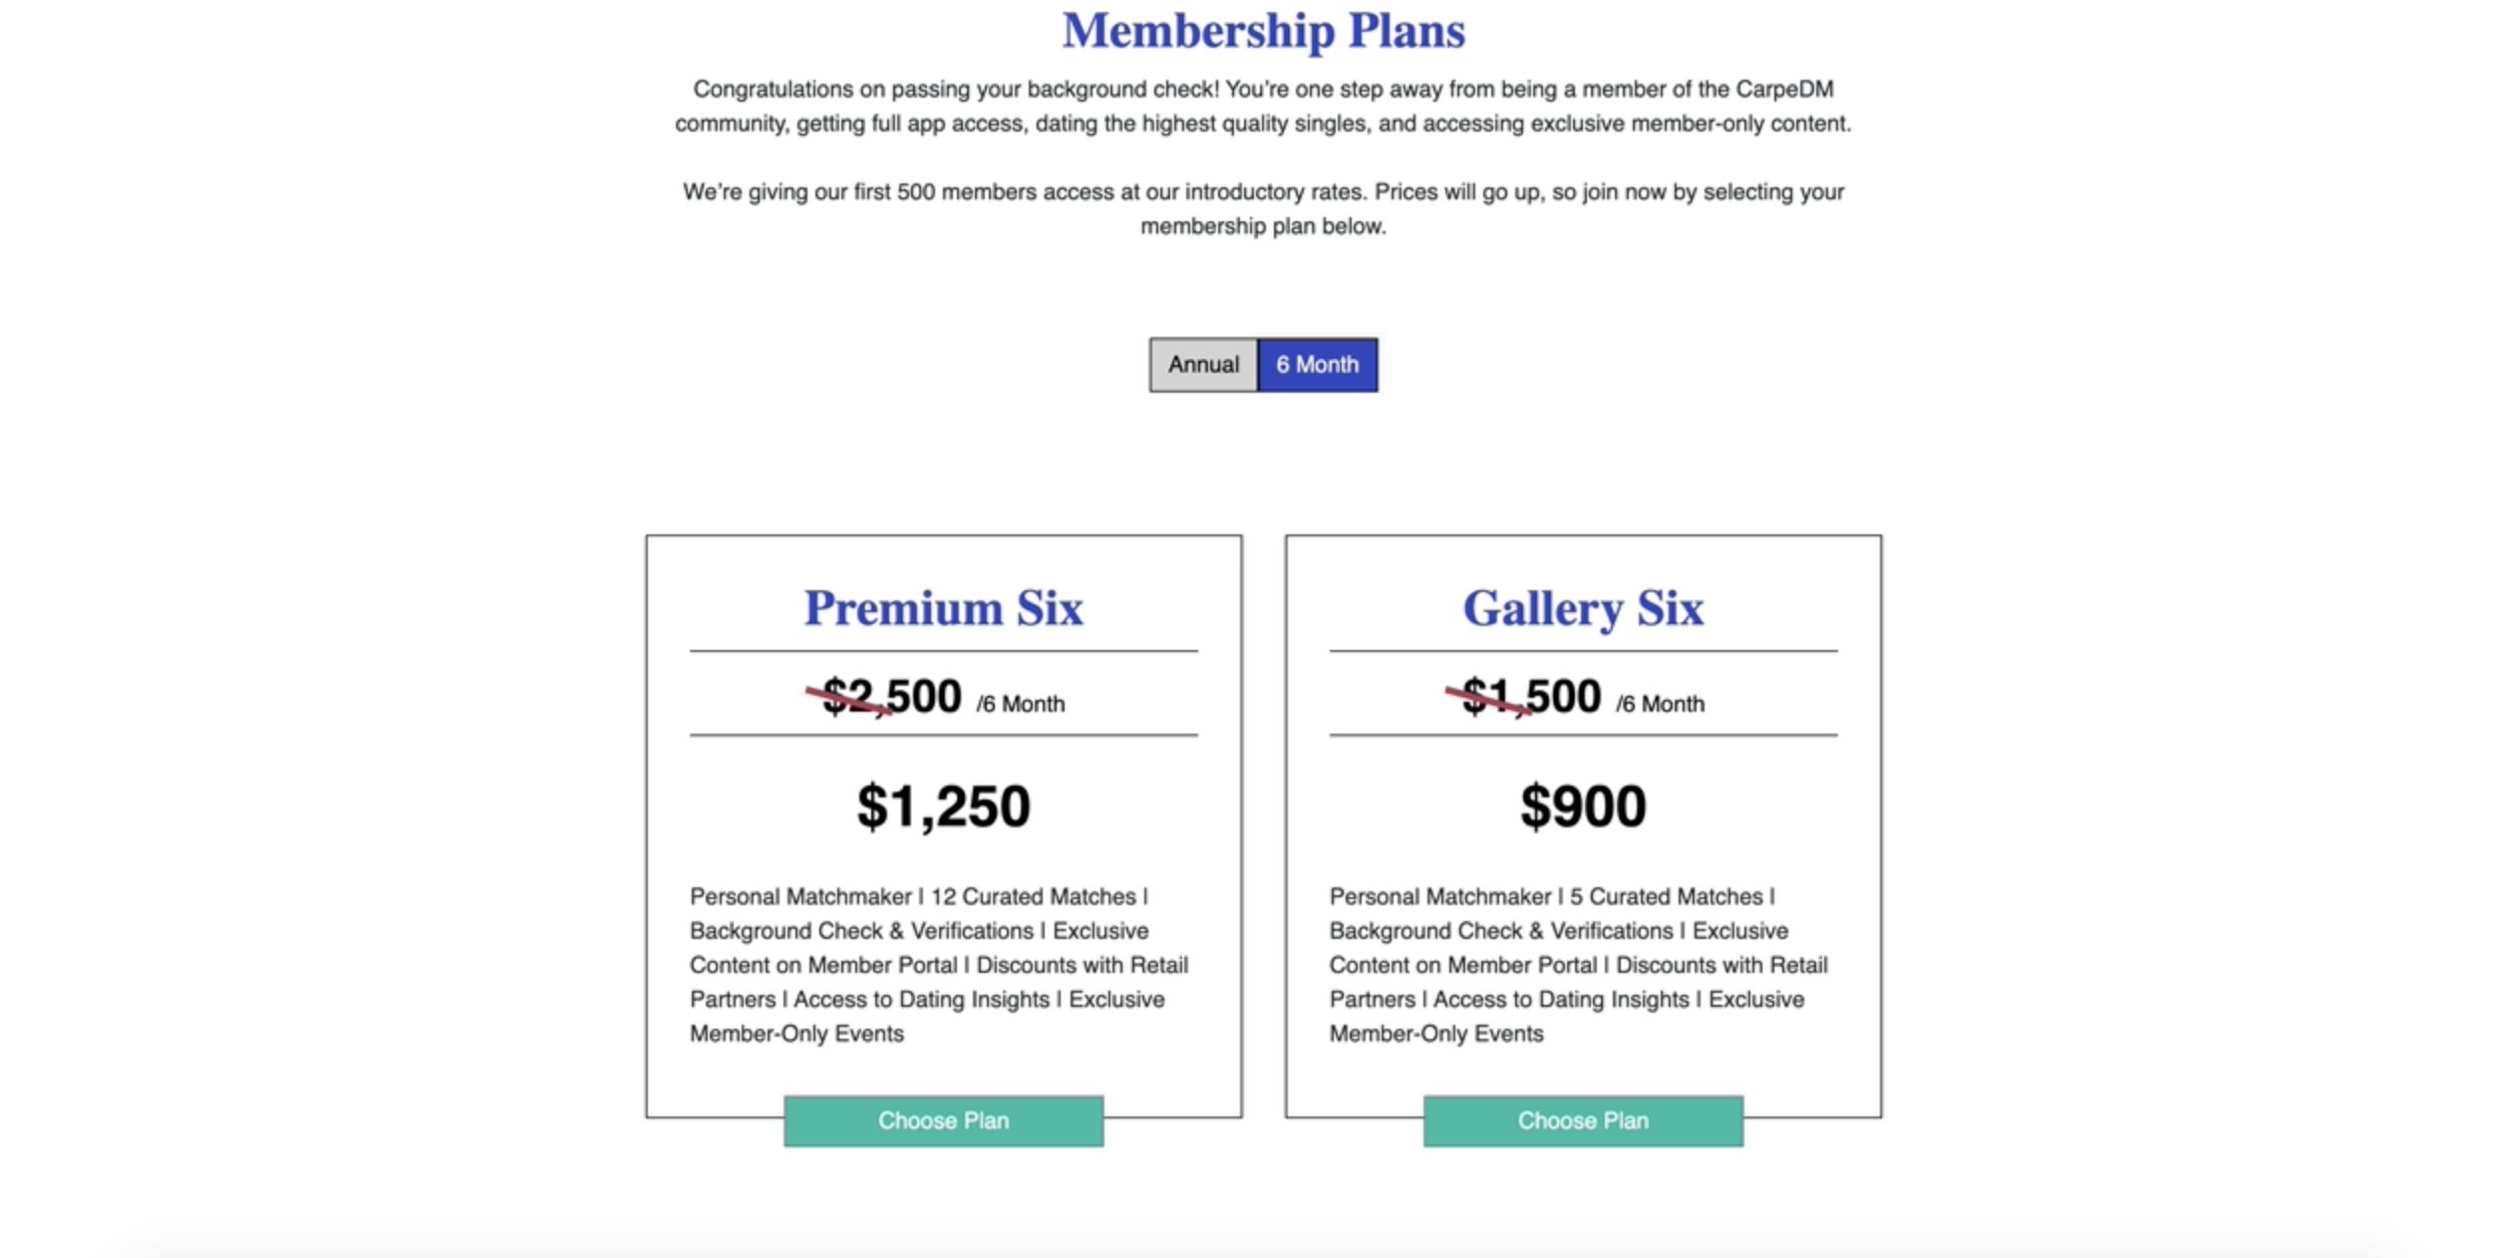Click the $900 price on Gallery Six
2506x1258 pixels.
tap(1582, 803)
